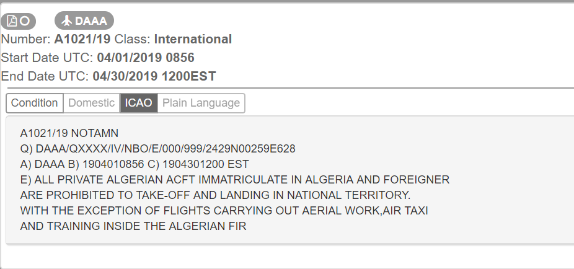Screen dimensions: 574x269
Task: Click the End Date UTC value
Action: (x=154, y=77)
